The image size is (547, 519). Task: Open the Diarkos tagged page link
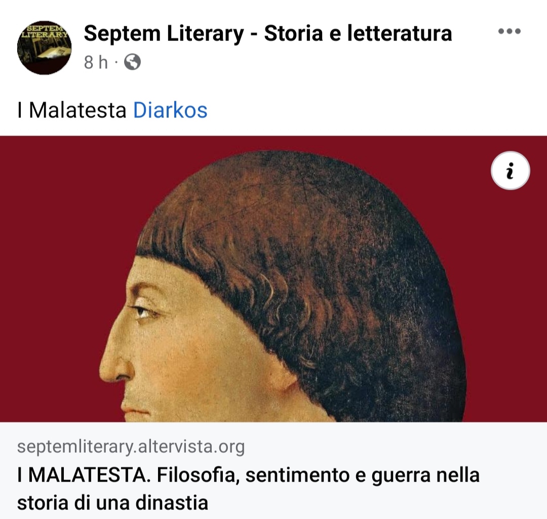170,110
